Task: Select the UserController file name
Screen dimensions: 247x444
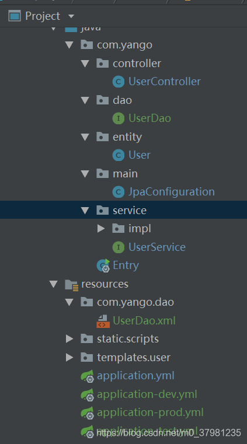Action: [165, 82]
